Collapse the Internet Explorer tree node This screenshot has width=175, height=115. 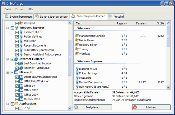(x=7, y=59)
